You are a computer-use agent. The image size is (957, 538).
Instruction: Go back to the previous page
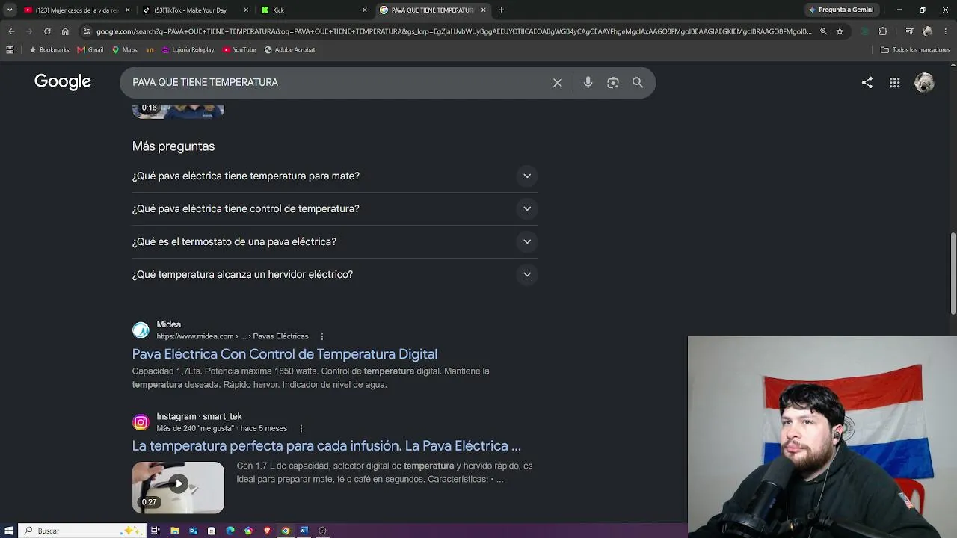[x=11, y=31]
